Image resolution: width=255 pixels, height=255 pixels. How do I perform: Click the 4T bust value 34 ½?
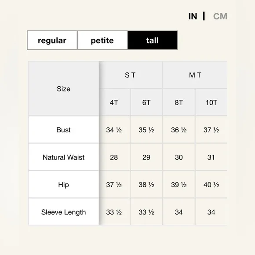click(114, 130)
